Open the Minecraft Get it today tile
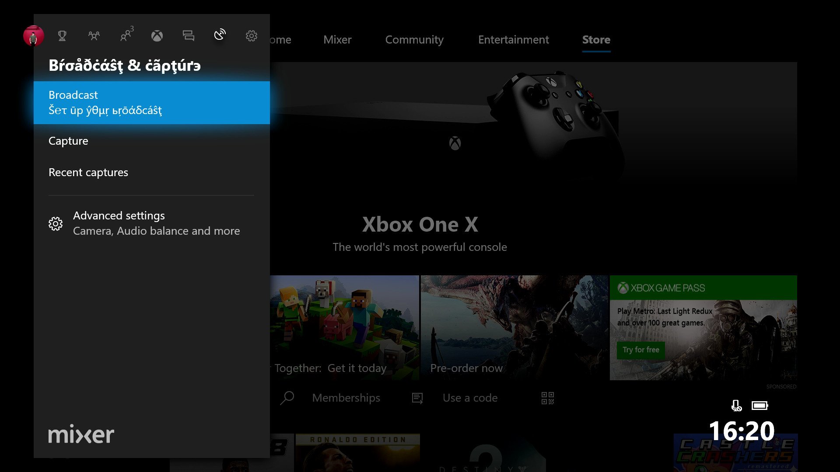This screenshot has width=840, height=472. [344, 327]
